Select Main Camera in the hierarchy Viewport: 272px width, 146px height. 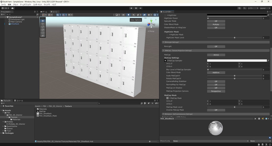[x=16, y=22]
